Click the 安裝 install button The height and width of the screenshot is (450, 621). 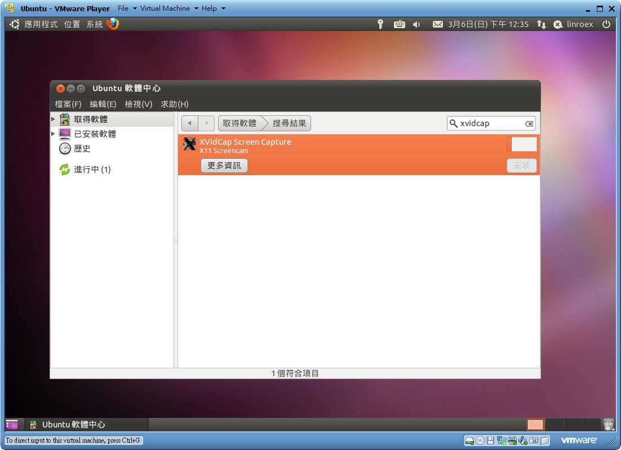[522, 166]
